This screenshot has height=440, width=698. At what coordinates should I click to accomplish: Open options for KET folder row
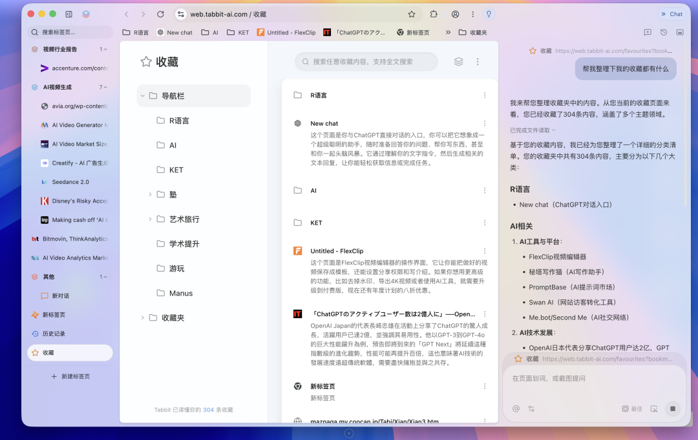(x=485, y=223)
